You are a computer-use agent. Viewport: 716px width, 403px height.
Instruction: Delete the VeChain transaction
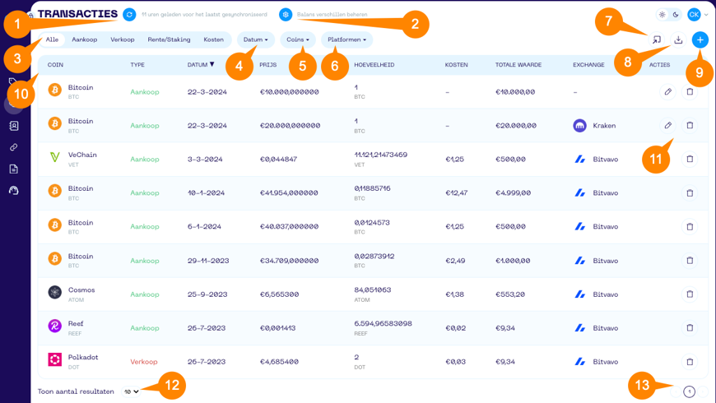click(690, 160)
